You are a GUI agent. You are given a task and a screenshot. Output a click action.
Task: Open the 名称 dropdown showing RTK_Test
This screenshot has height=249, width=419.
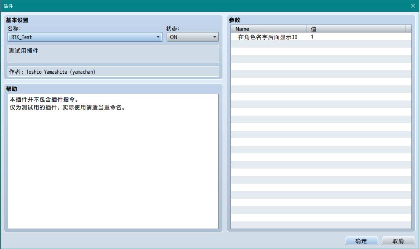click(85, 37)
